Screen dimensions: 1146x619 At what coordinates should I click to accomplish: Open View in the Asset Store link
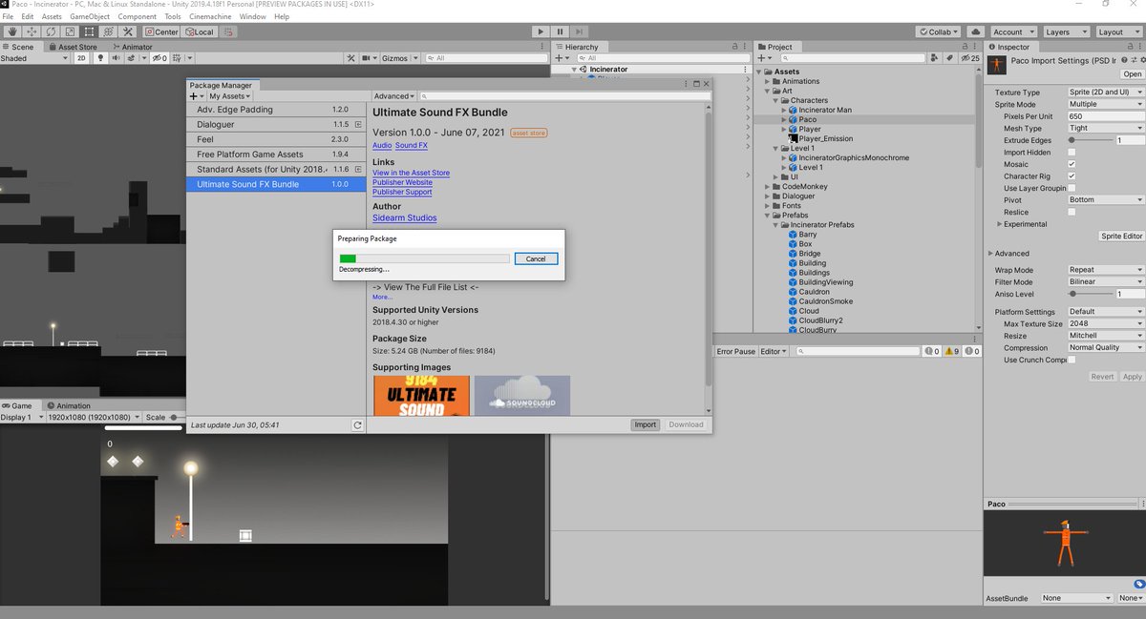[x=411, y=173]
